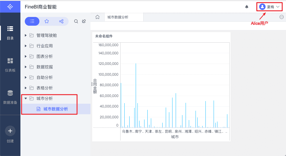
Task: Select the 数据挖掘 folder
Action: 44,67
